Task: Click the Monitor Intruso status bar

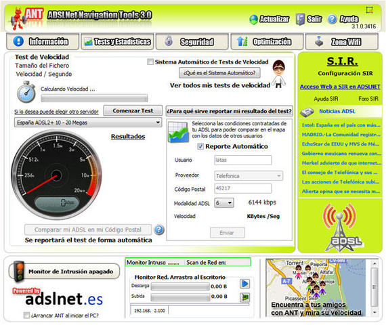Action: 188,263
